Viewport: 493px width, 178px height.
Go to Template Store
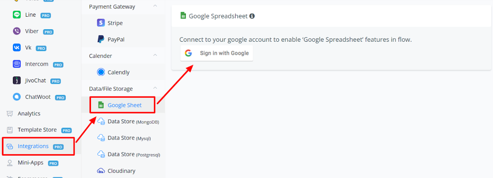coord(37,130)
